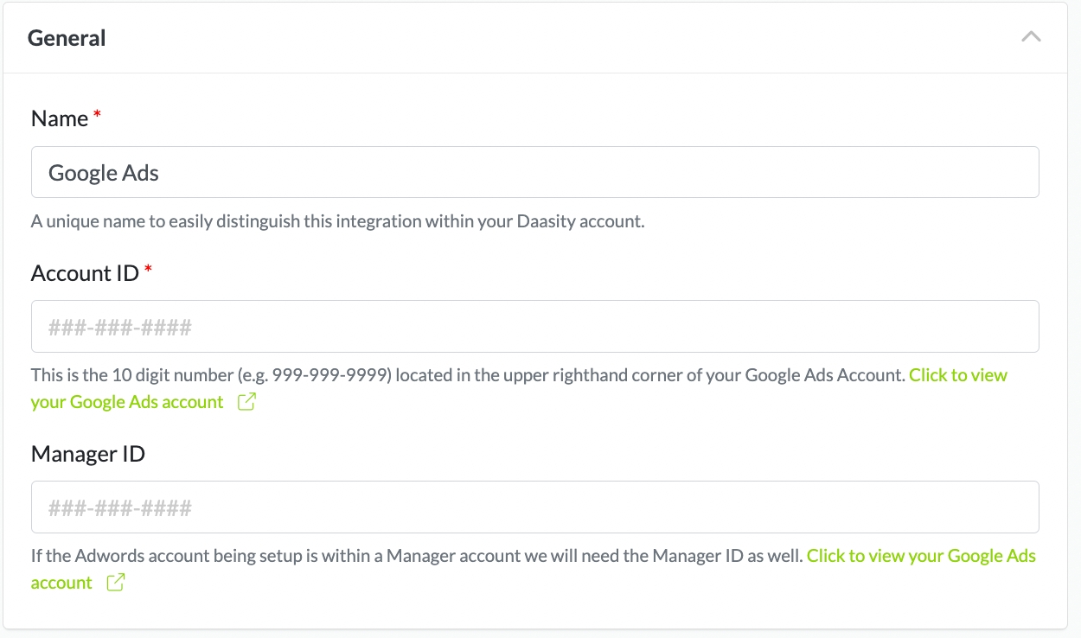Click the General section heading text

point(67,38)
